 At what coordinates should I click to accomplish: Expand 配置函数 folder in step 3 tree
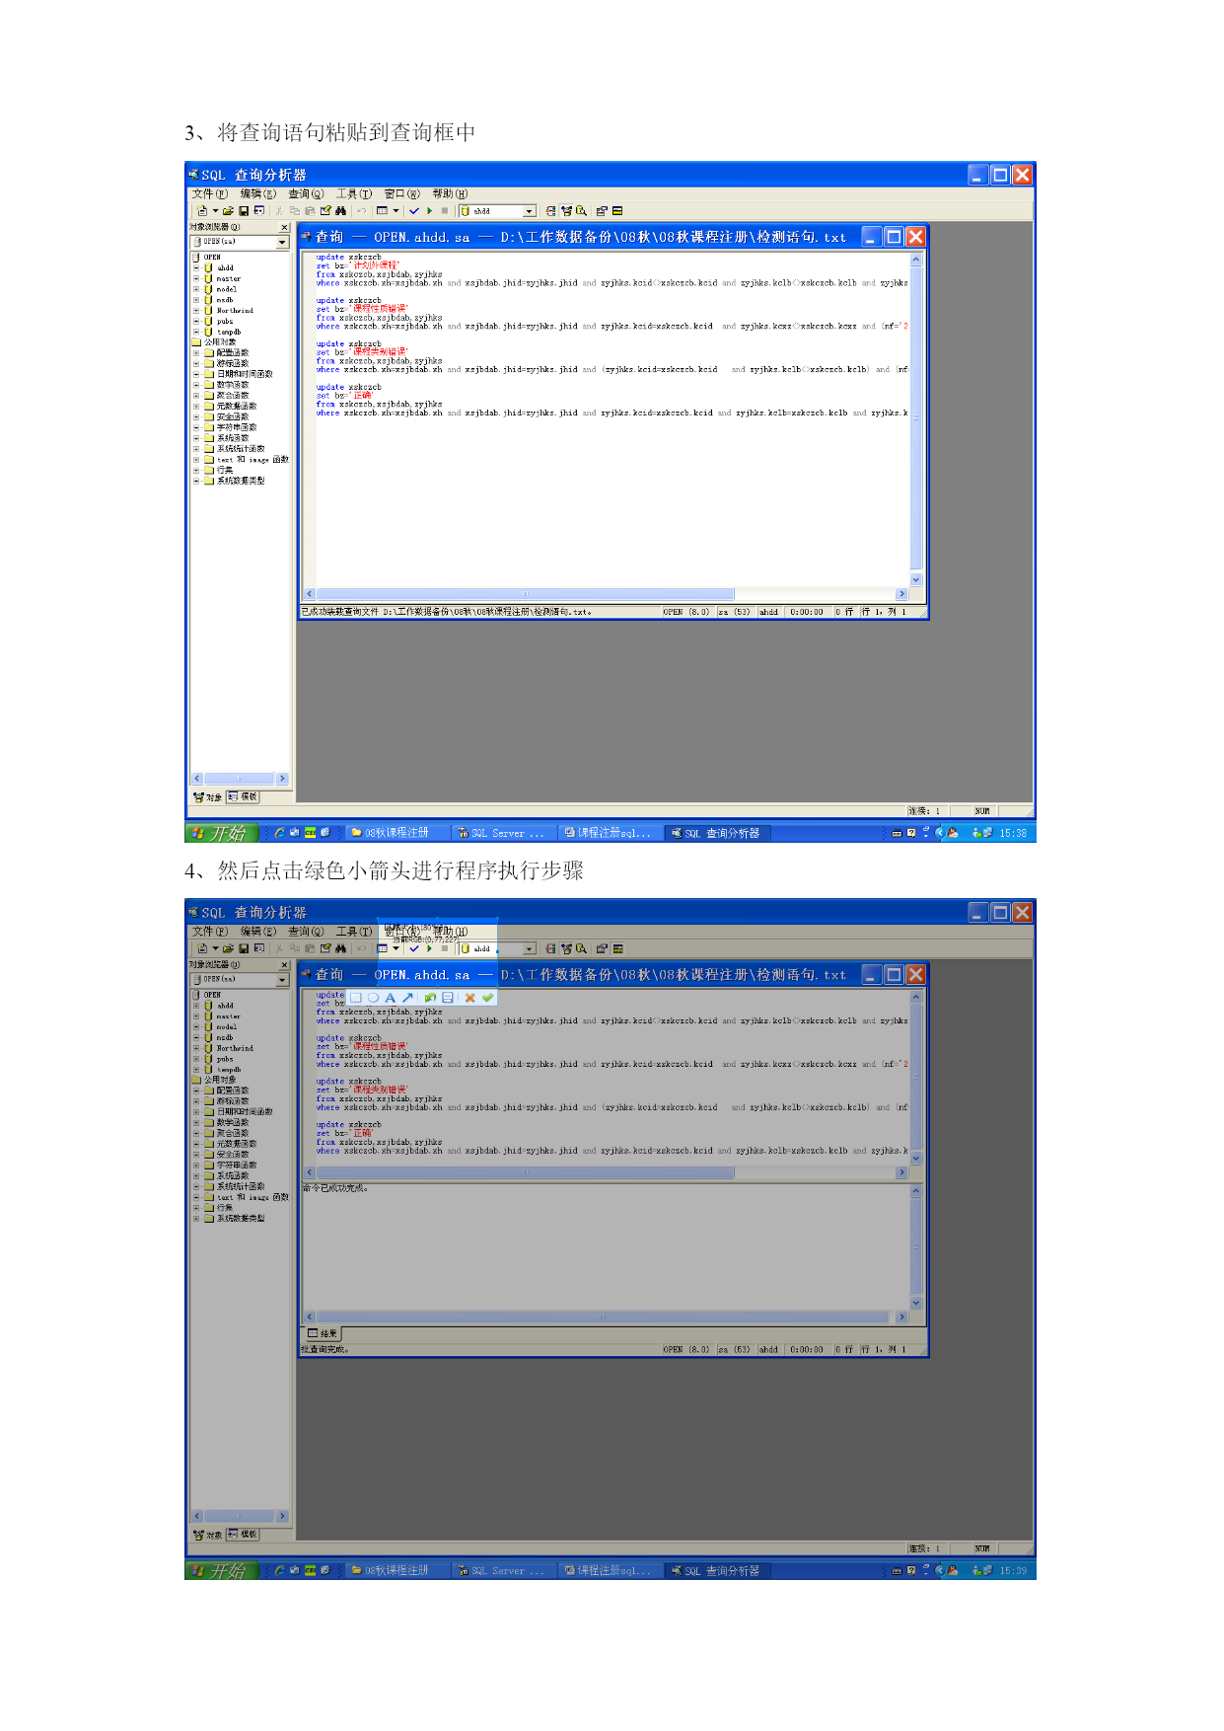196,352
